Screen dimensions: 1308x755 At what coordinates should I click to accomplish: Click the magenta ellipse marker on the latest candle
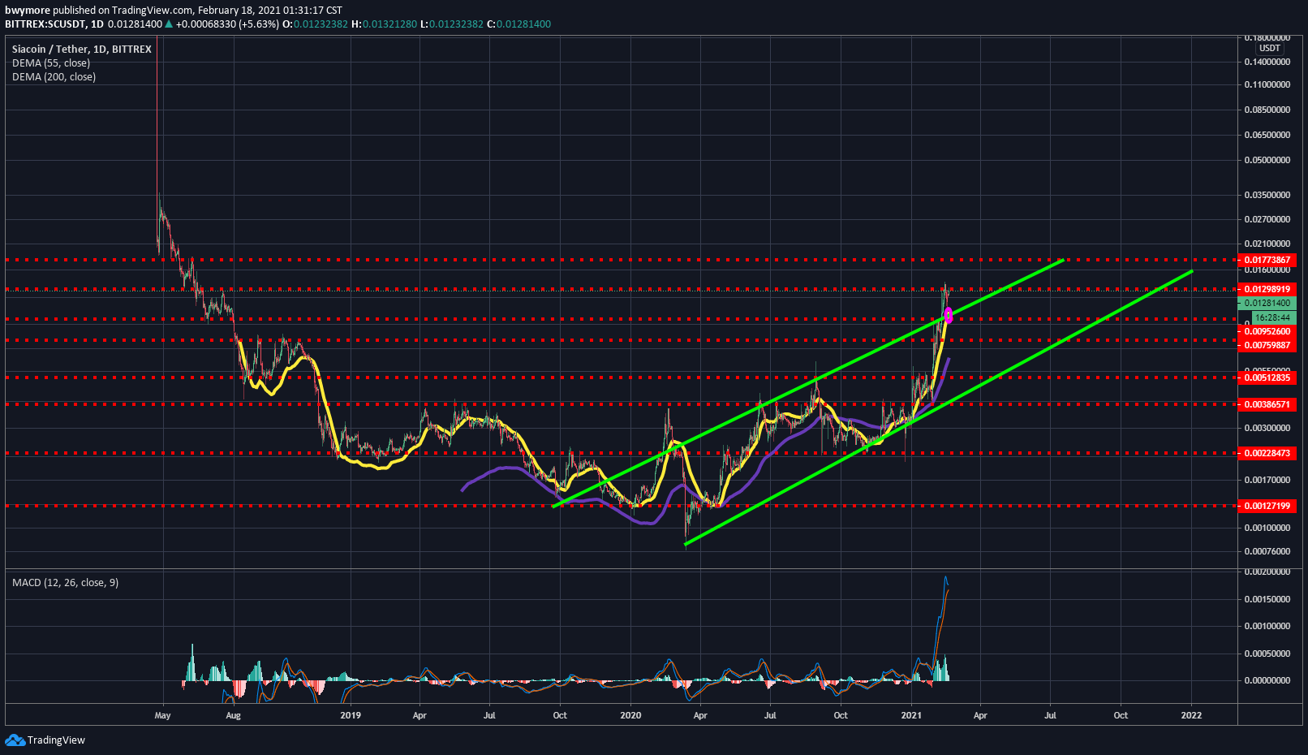click(x=949, y=315)
